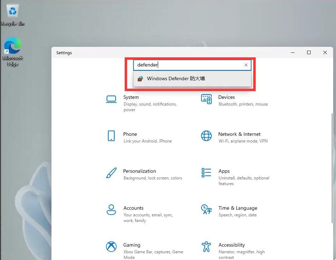Select the Accounts person icon

coord(111,210)
